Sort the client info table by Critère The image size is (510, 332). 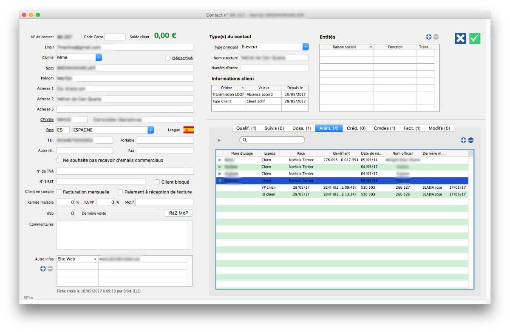(x=229, y=88)
